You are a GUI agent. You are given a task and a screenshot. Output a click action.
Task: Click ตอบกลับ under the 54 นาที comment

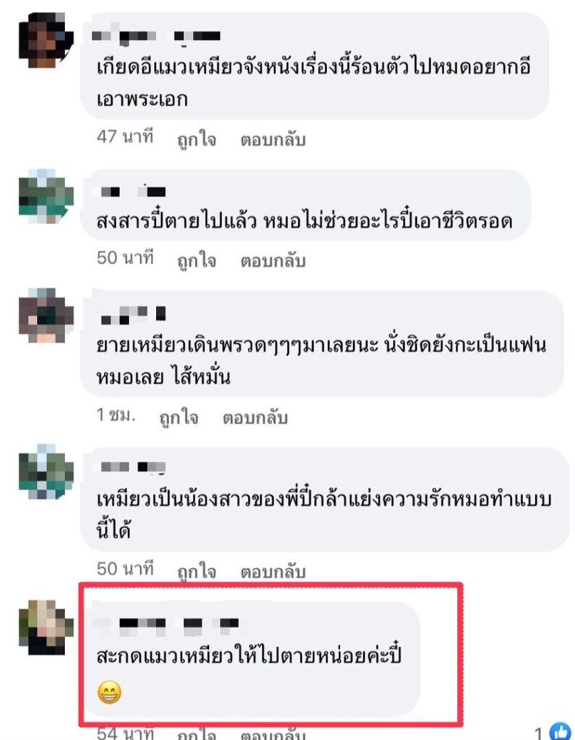(x=273, y=734)
